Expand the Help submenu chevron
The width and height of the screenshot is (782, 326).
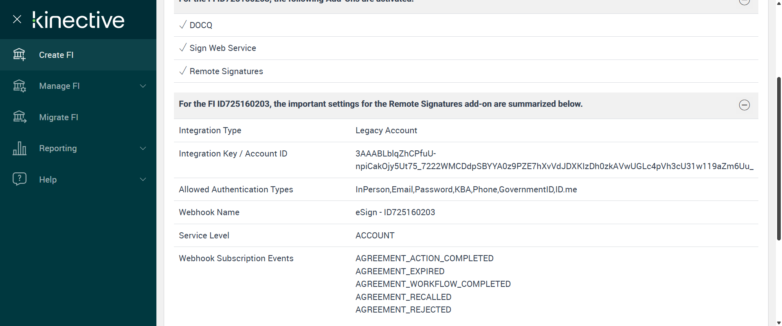point(143,179)
